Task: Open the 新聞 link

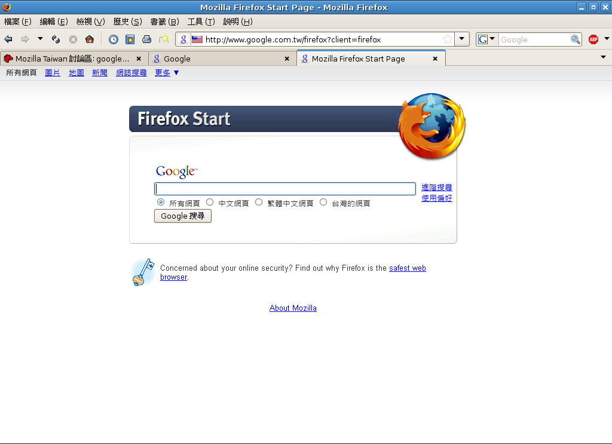Action: pyautogui.click(x=100, y=72)
